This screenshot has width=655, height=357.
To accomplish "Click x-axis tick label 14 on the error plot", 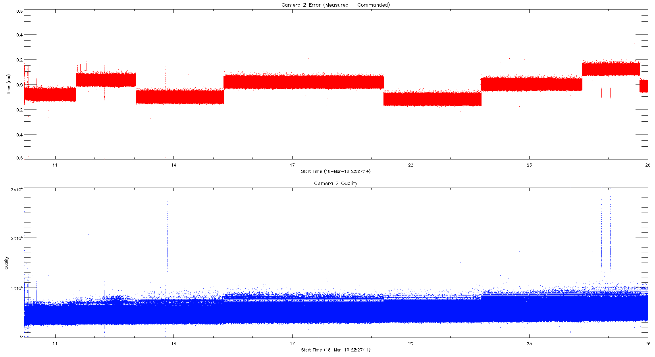I will (x=173, y=165).
